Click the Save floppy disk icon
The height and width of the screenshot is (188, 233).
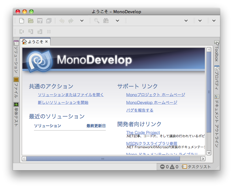click(x=40, y=21)
